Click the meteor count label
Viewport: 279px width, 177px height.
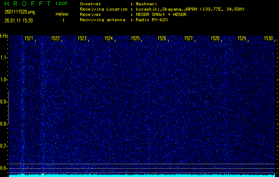point(62,14)
